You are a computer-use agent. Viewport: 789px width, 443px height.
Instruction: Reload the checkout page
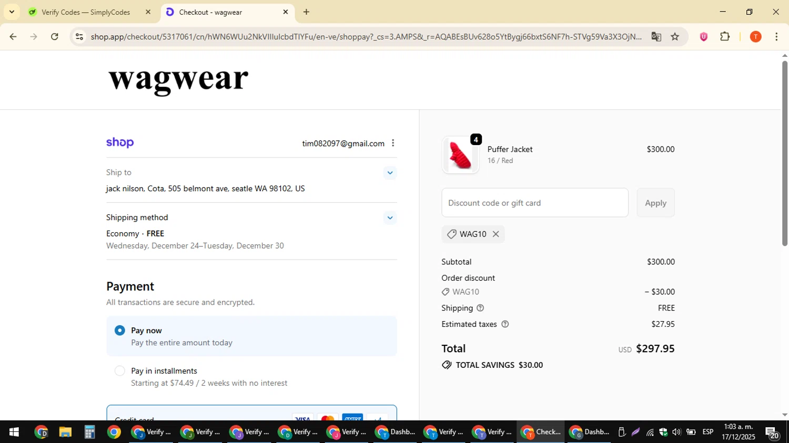click(x=55, y=37)
